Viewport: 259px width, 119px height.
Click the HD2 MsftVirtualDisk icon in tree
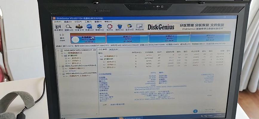click(x=64, y=73)
